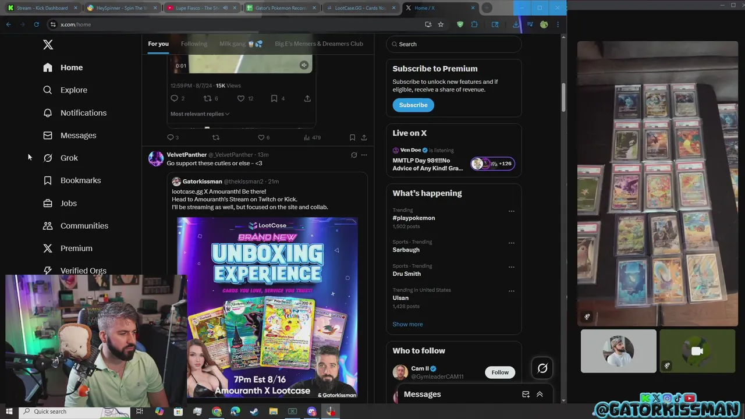Follow Cam II account
Image resolution: width=745 pixels, height=419 pixels.
(x=500, y=372)
